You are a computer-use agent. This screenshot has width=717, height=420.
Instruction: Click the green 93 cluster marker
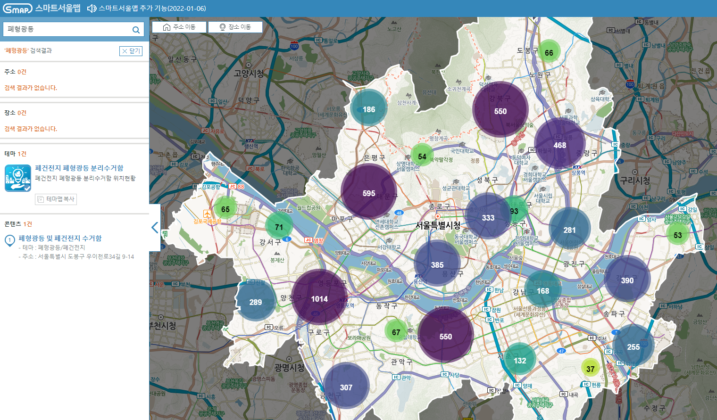[x=514, y=210]
